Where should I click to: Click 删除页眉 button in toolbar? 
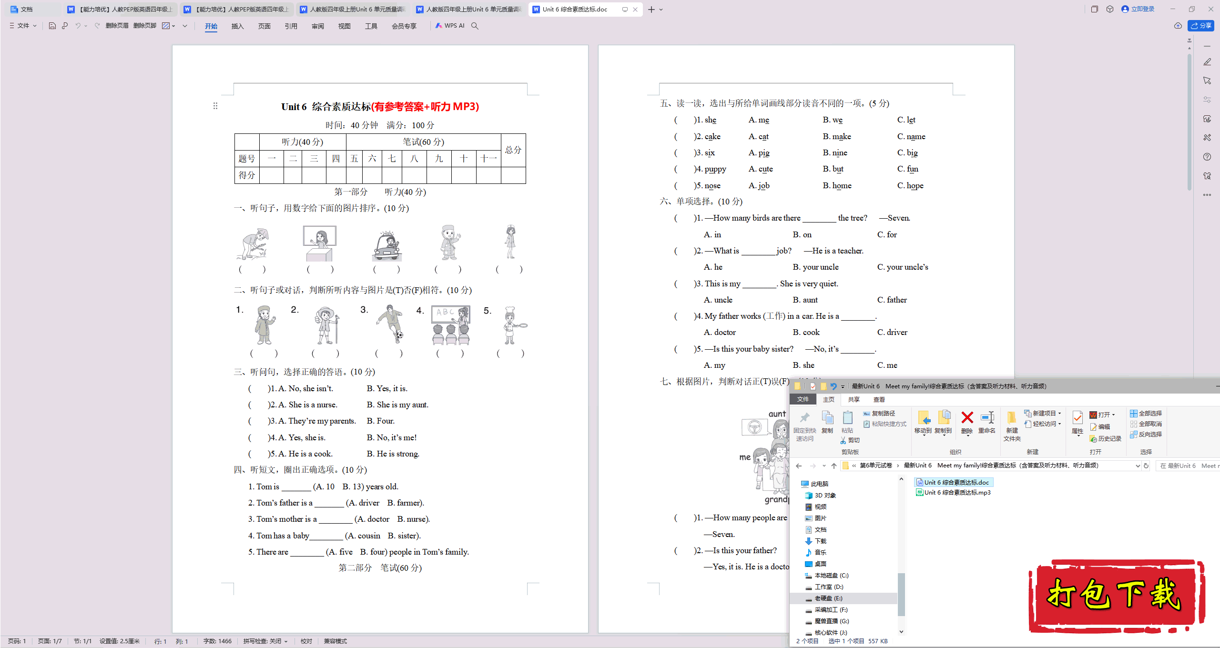[117, 26]
